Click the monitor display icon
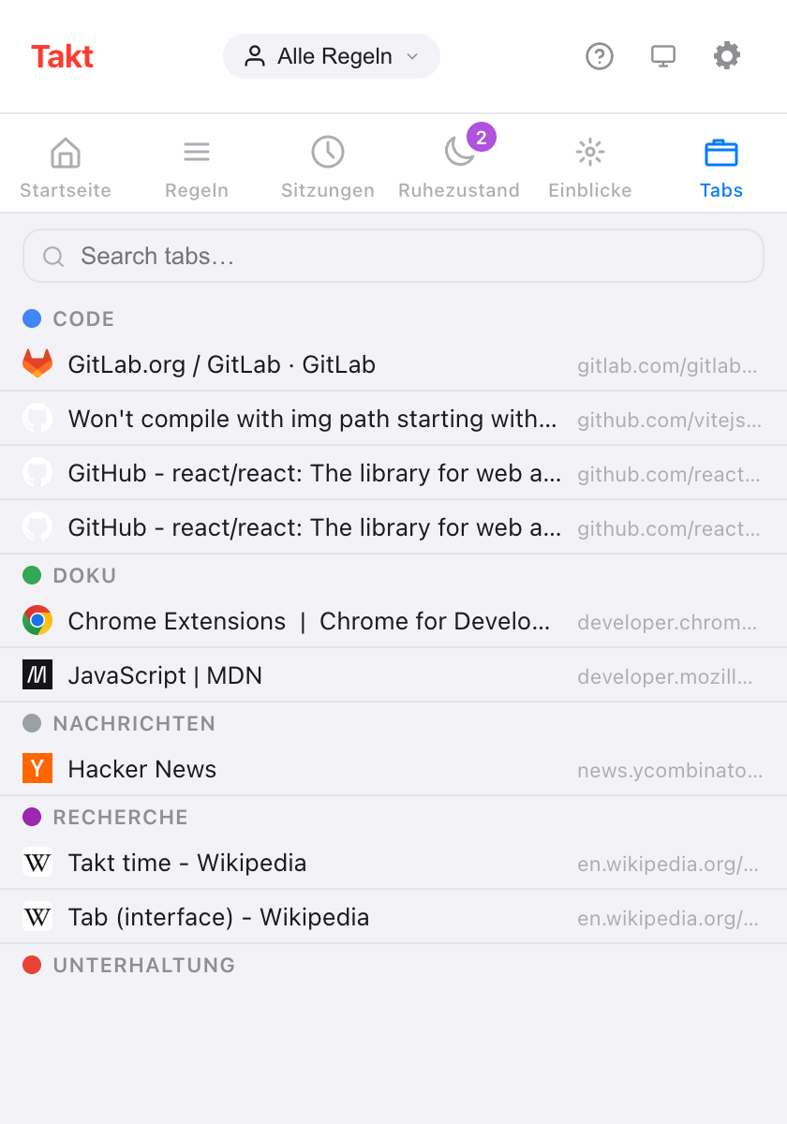The image size is (787, 1124). pos(663,56)
